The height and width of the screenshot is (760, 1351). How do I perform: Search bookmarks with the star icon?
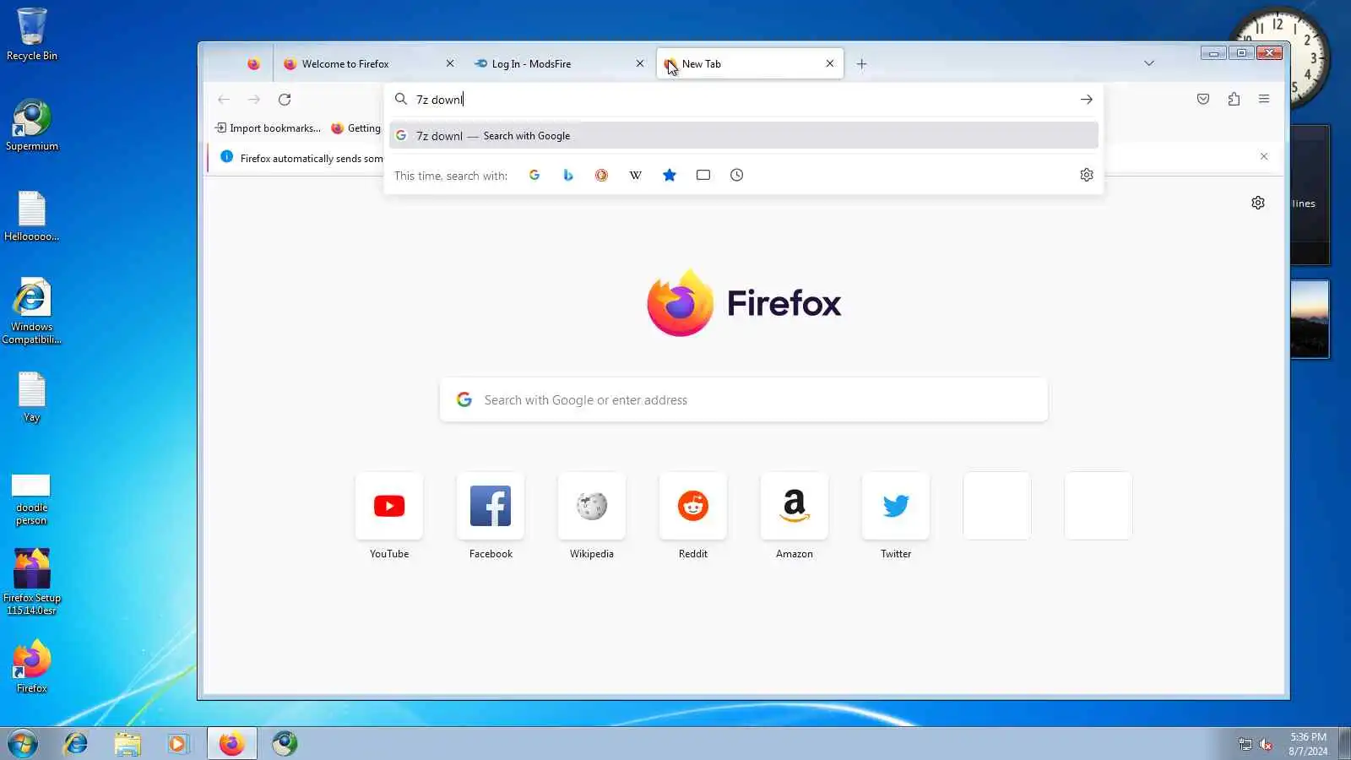tap(670, 175)
